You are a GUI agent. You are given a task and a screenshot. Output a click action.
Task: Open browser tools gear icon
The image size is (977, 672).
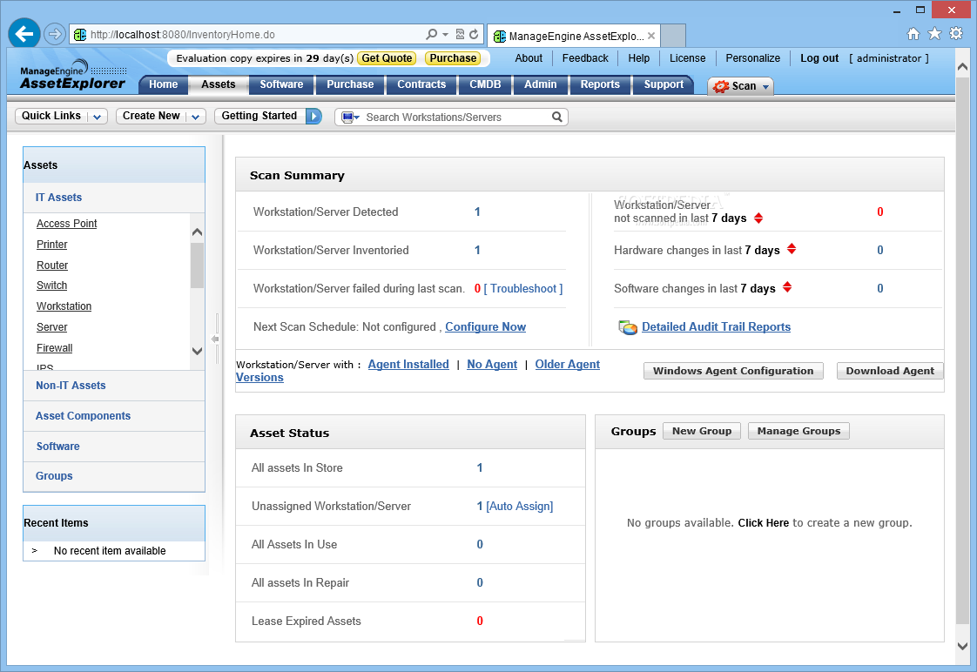956,34
